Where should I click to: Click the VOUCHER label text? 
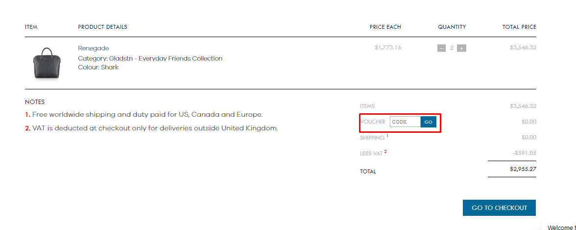(x=373, y=122)
